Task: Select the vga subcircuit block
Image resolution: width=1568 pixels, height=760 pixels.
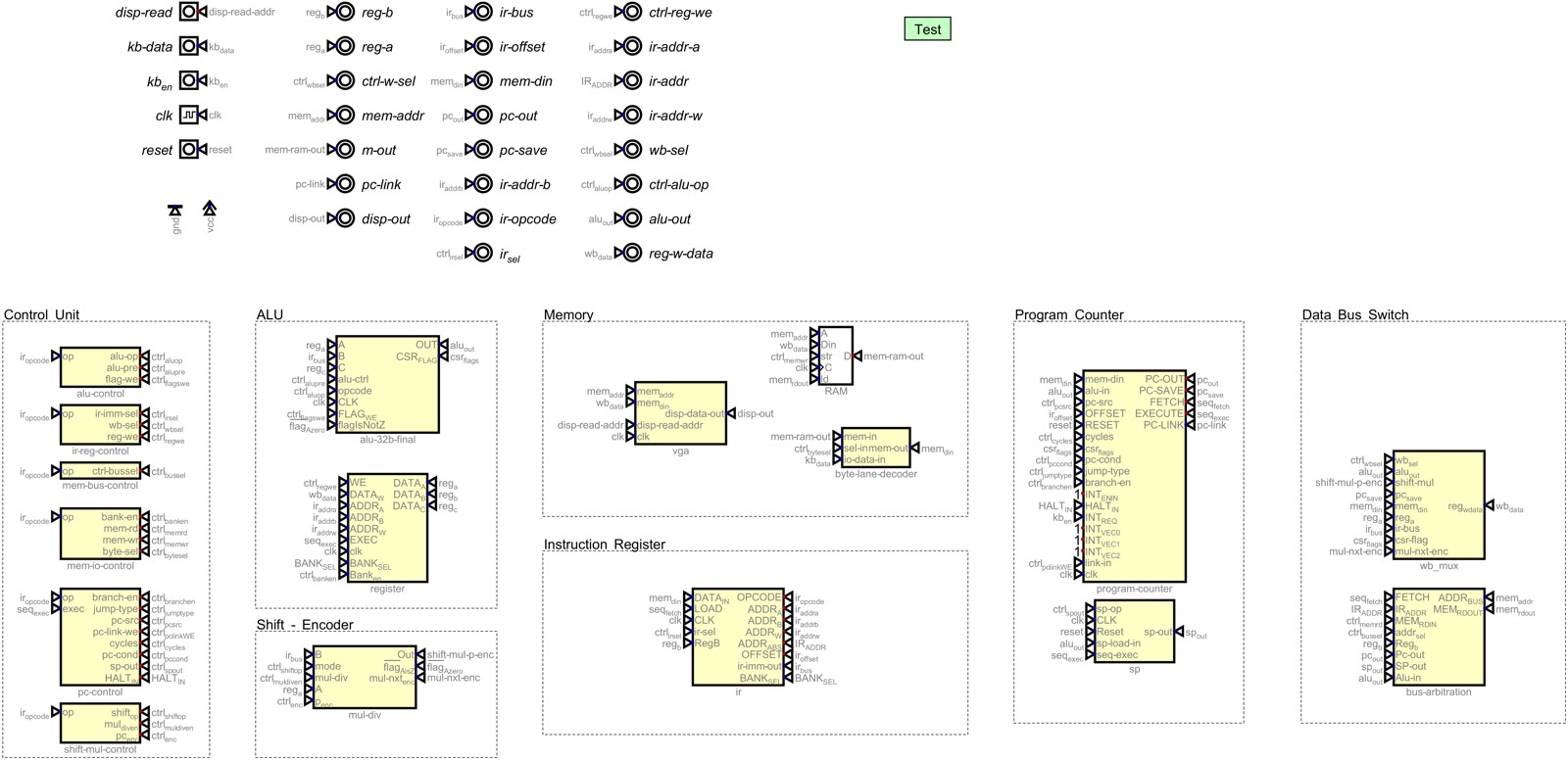Action: click(680, 413)
